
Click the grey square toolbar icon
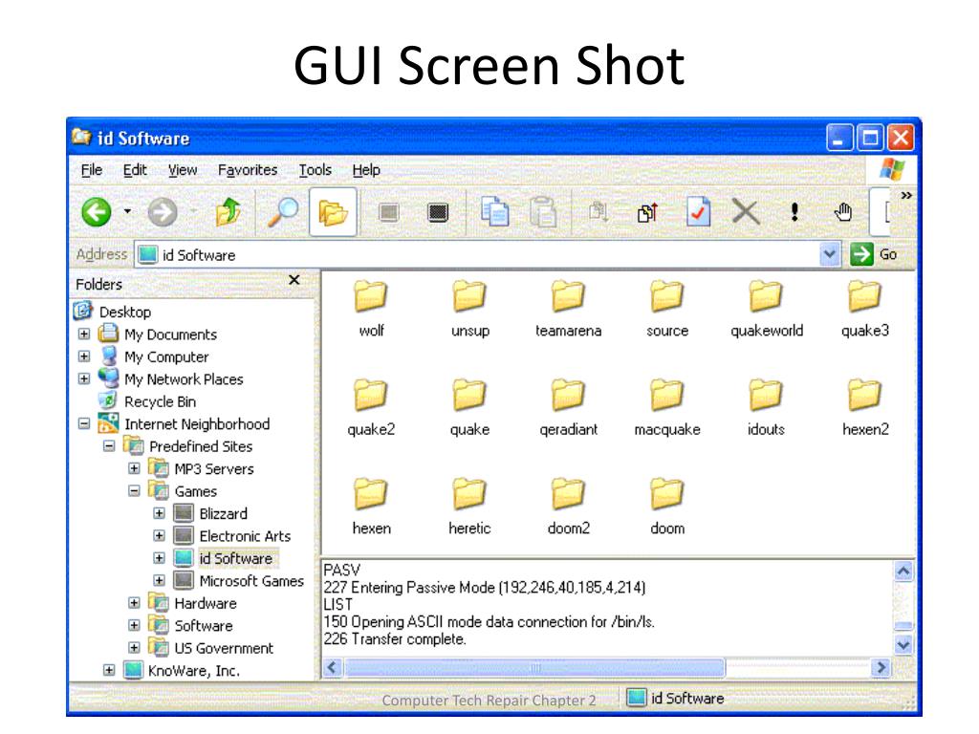[388, 213]
